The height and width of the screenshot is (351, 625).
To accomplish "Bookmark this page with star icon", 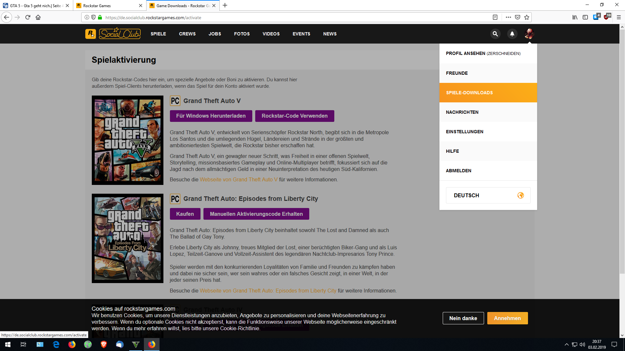I will click(527, 18).
